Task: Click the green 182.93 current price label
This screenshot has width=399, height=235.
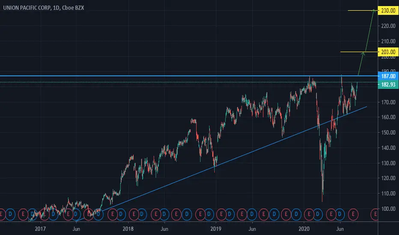Action: click(388, 85)
